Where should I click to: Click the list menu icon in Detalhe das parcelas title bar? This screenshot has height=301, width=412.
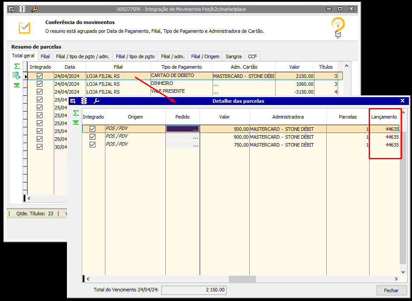point(73,101)
